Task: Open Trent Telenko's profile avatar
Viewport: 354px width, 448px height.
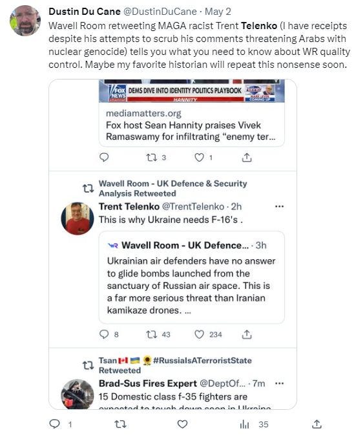Action: pos(78,219)
